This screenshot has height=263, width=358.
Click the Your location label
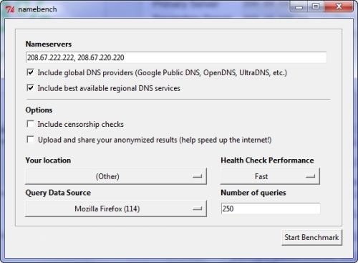click(48, 160)
